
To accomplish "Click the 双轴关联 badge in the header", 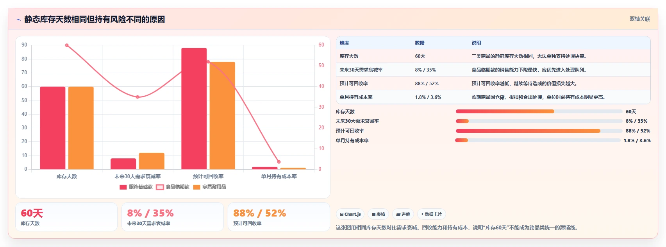I will point(639,19).
